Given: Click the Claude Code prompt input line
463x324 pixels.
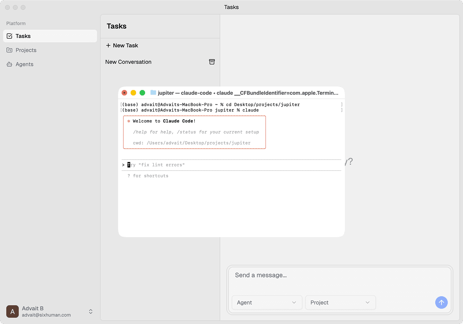Looking at the screenshot, I should tap(231, 165).
